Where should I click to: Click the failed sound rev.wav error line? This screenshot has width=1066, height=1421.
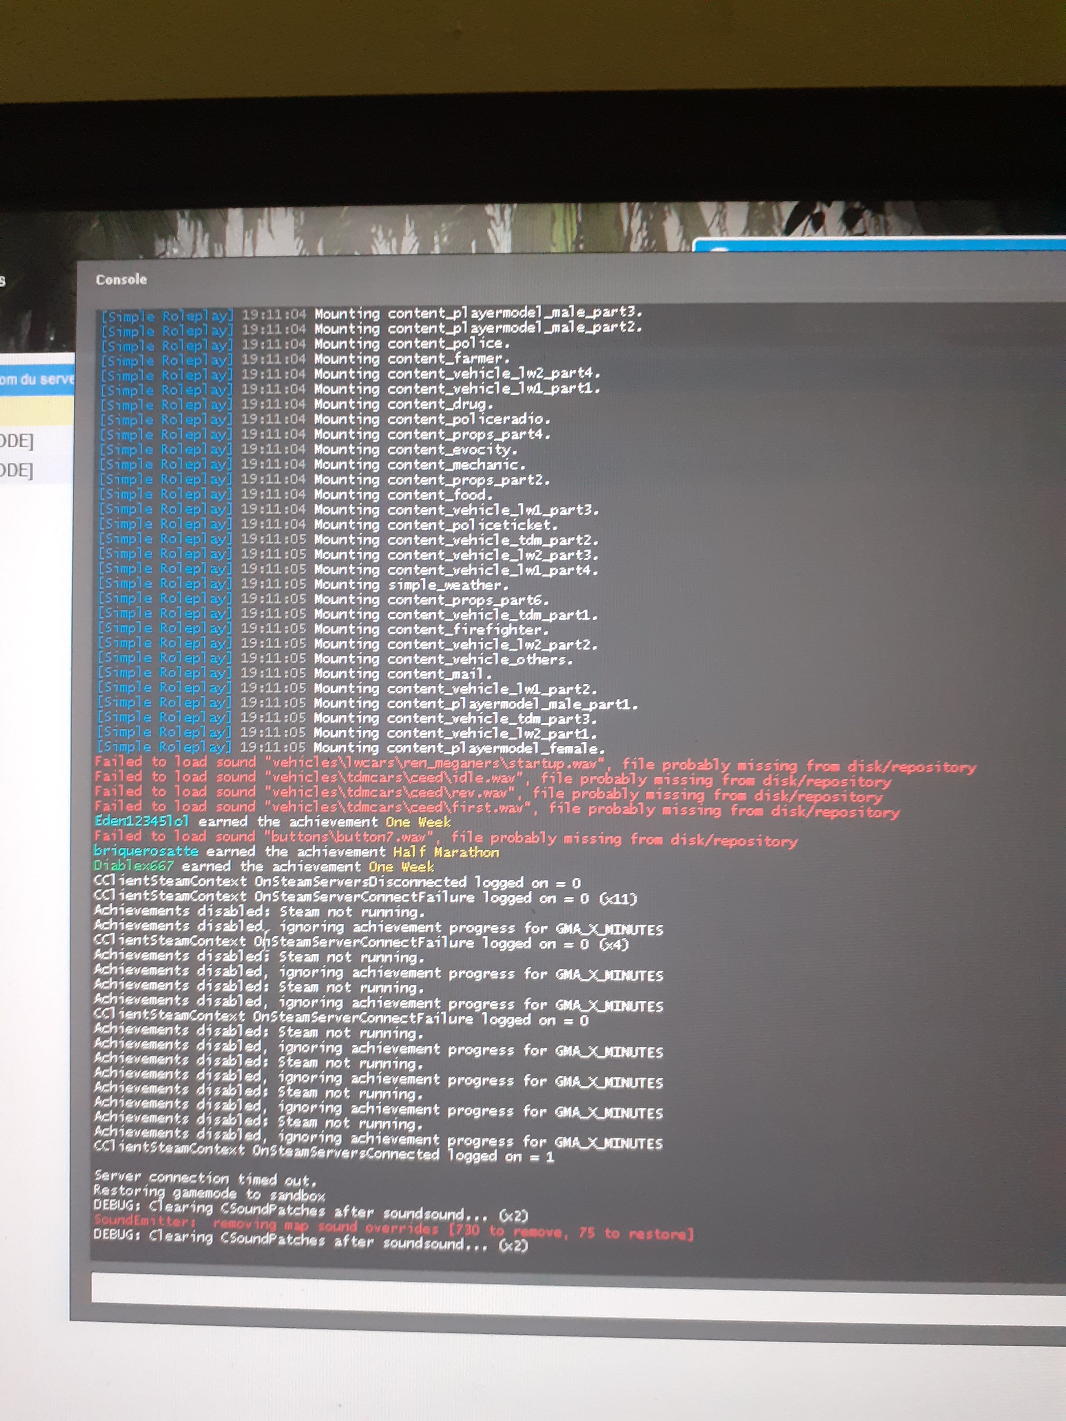point(489,794)
